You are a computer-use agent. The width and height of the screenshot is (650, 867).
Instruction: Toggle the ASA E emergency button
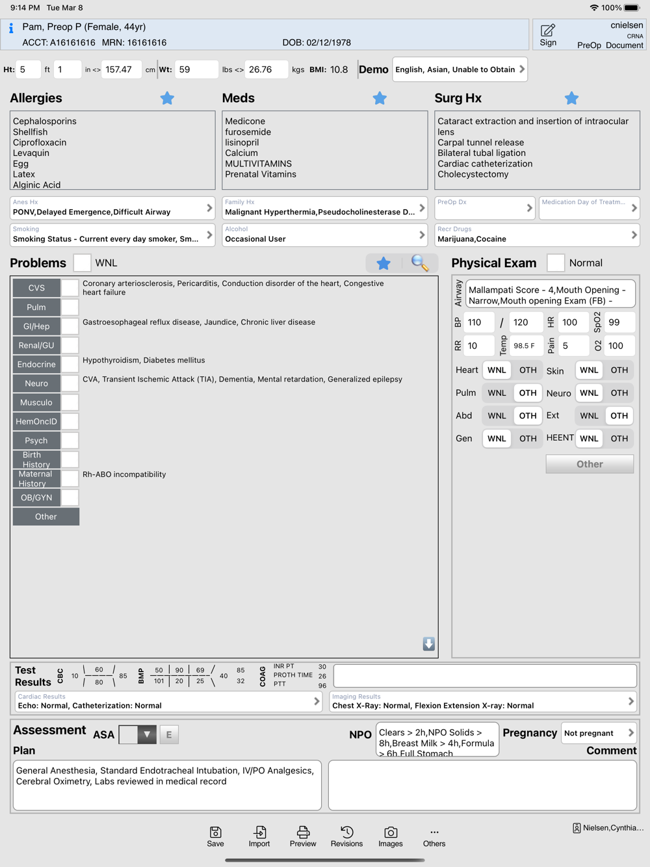click(169, 734)
